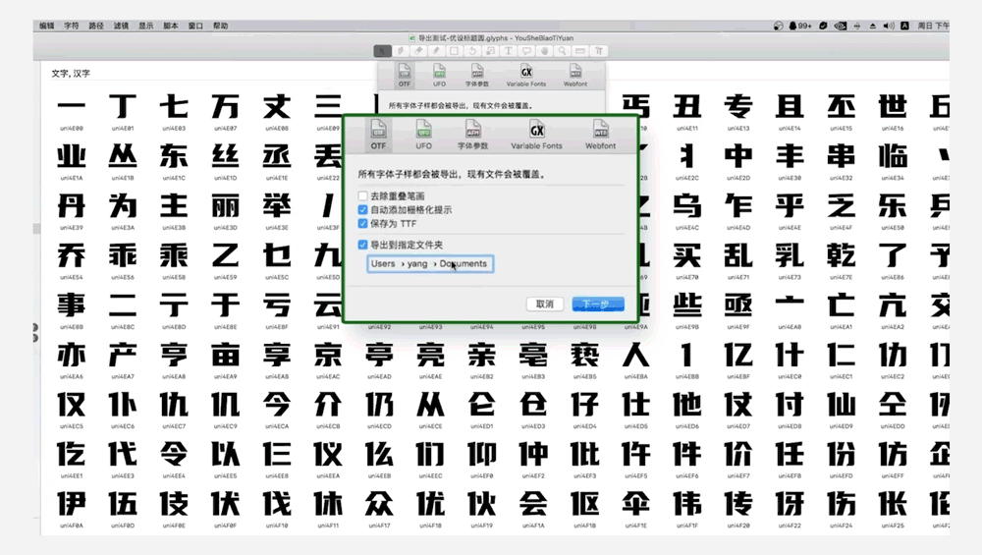Select the 丁 glyph cell
The height and width of the screenshot is (555, 982).
[123, 111]
